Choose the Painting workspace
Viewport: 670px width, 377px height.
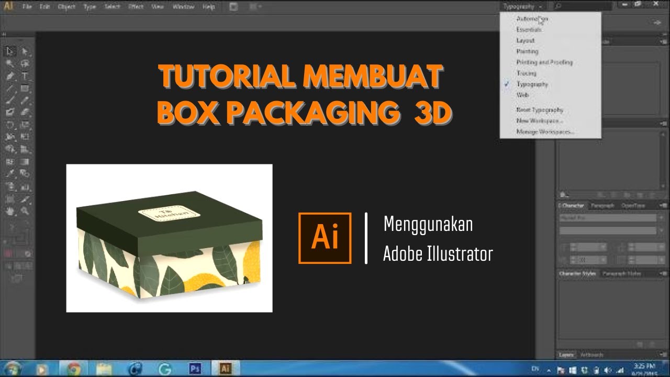coord(527,51)
